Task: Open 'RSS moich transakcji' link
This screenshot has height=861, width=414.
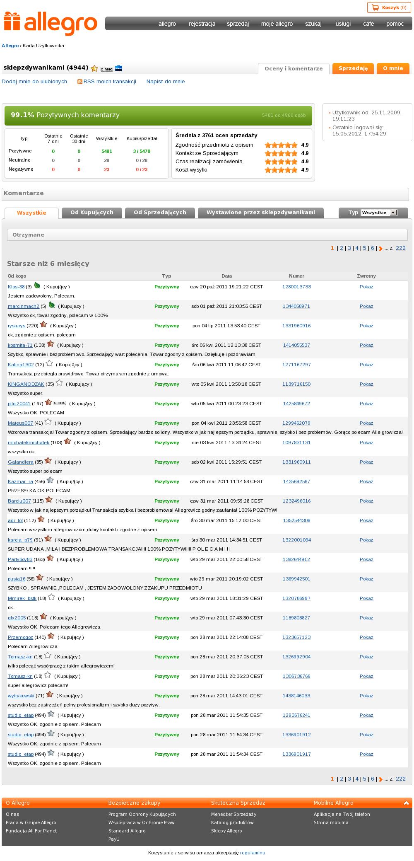Action: (x=110, y=82)
